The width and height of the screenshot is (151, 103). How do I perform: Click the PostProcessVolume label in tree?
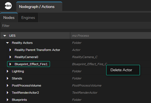pos(26,85)
